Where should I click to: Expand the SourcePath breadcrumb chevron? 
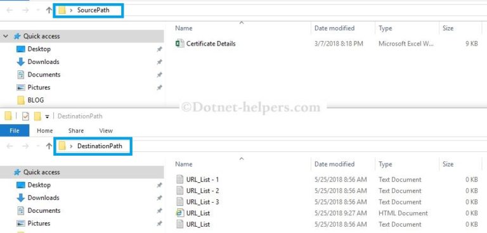click(71, 10)
